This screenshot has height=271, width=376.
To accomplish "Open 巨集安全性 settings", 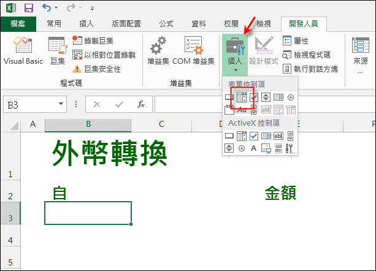I will pyautogui.click(x=97, y=69).
